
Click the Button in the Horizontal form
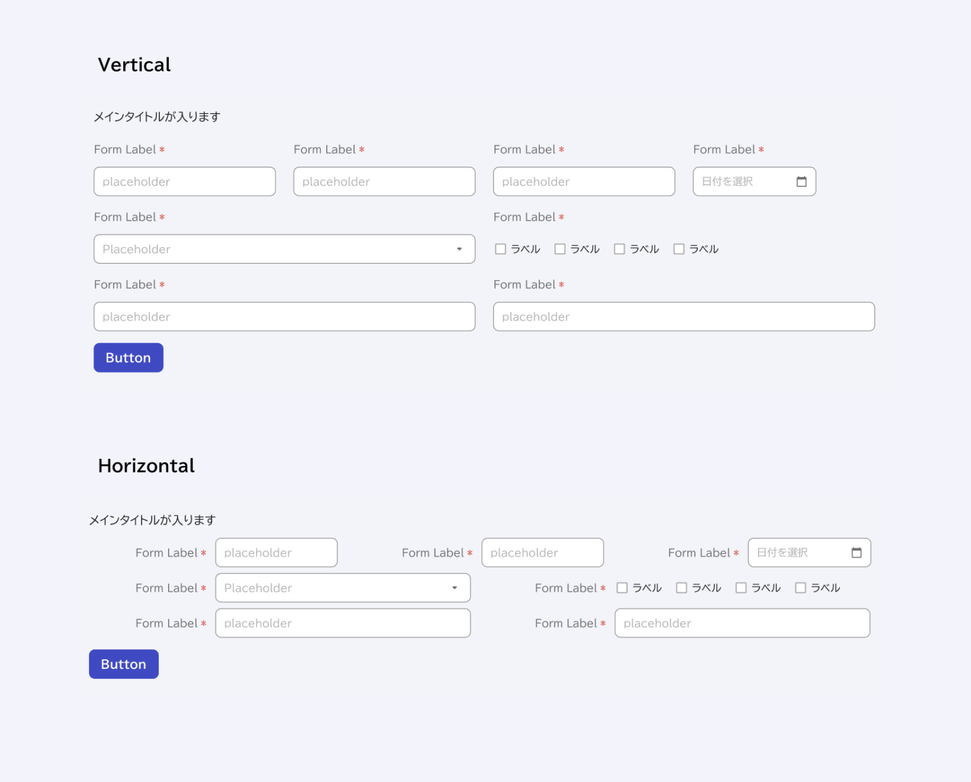[123, 664]
